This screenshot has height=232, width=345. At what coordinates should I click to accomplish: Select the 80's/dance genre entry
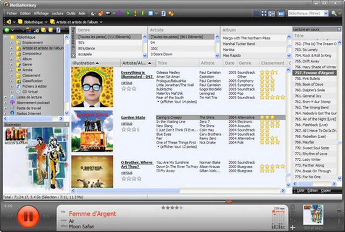109,48
